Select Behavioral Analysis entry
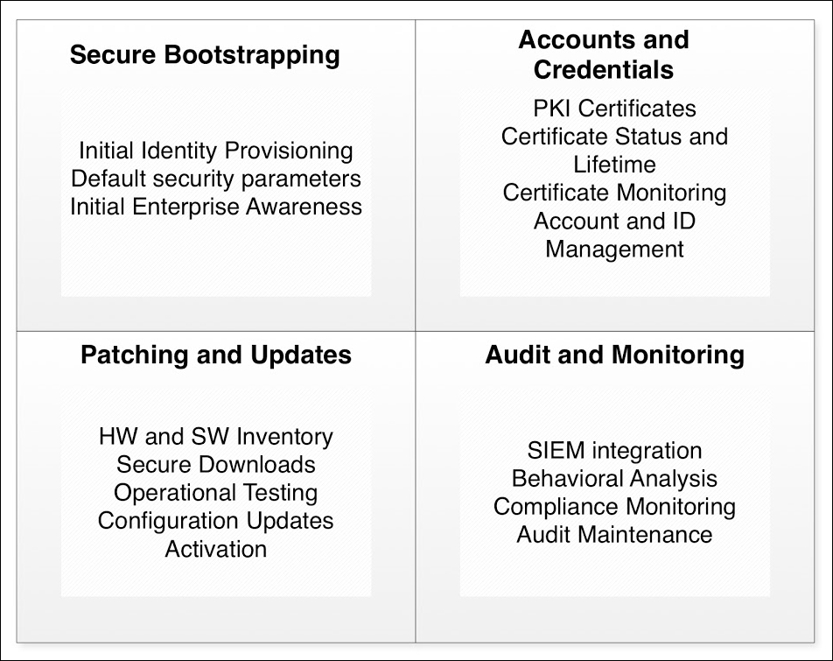The height and width of the screenshot is (661, 833). tap(614, 478)
